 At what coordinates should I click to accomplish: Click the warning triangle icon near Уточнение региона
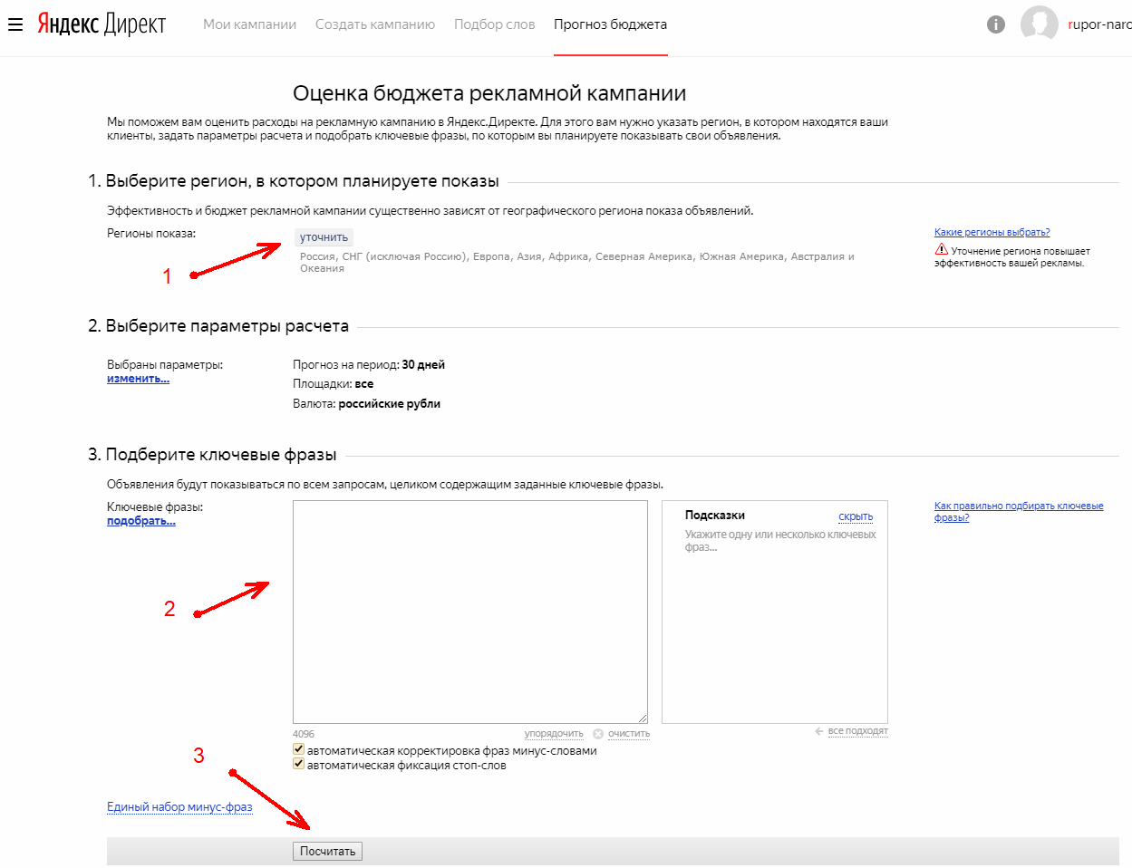click(942, 250)
